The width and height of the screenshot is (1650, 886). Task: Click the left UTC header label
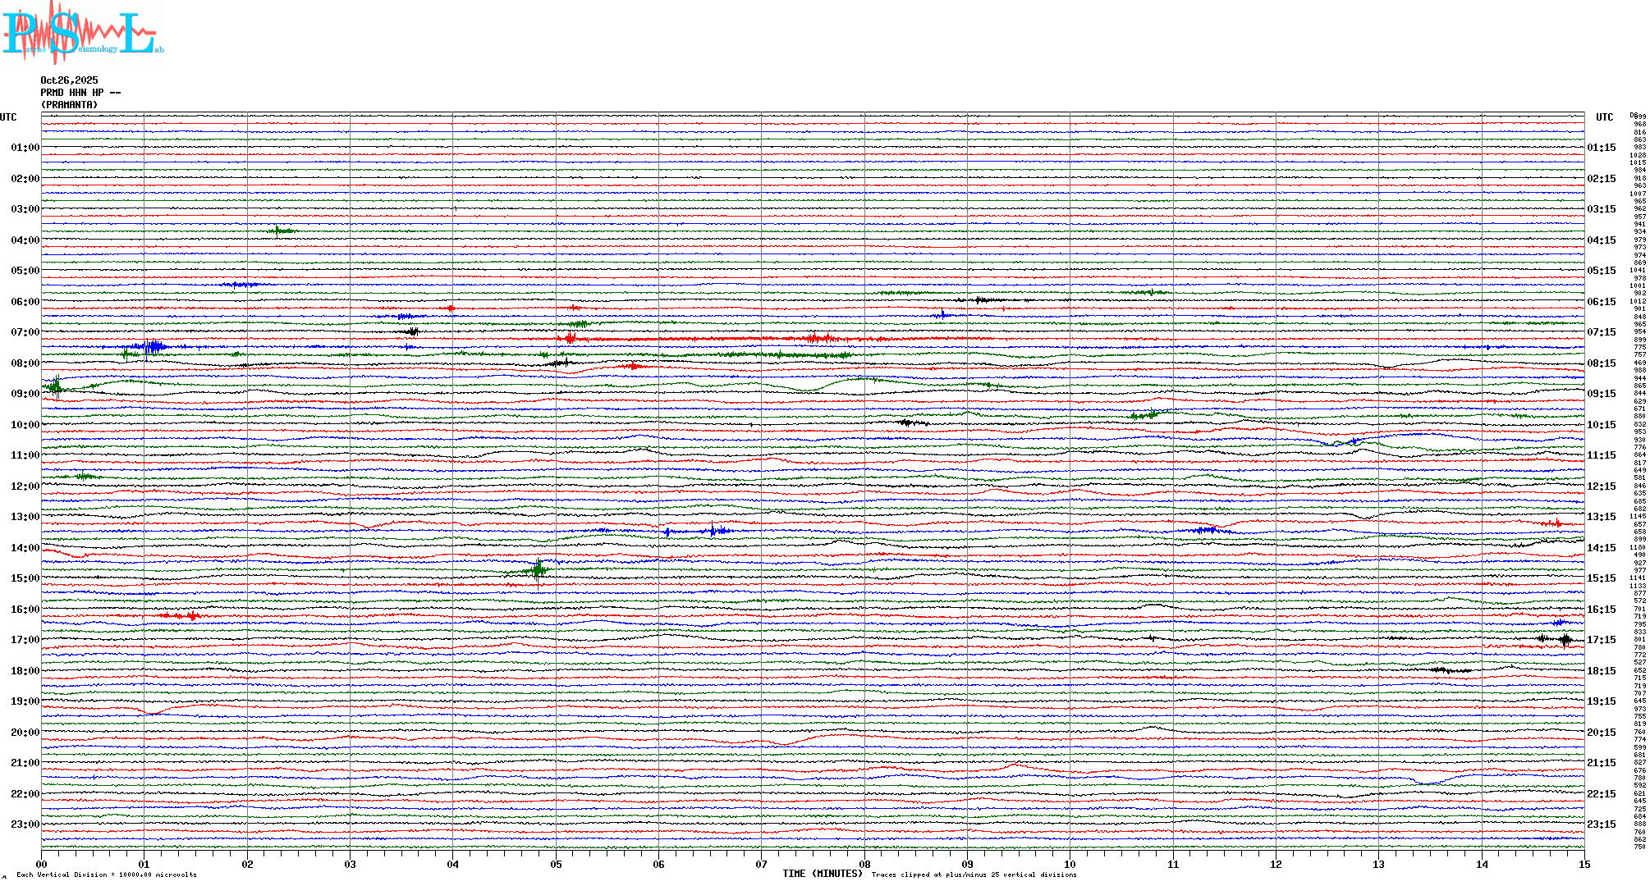point(8,117)
